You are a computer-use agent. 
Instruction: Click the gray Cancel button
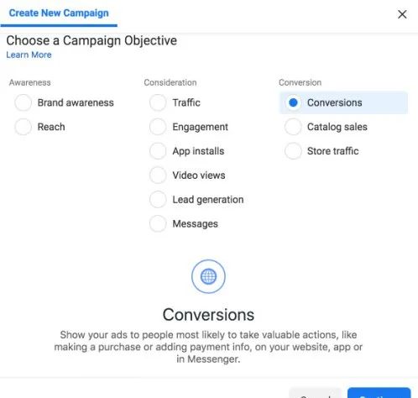pyautogui.click(x=316, y=393)
